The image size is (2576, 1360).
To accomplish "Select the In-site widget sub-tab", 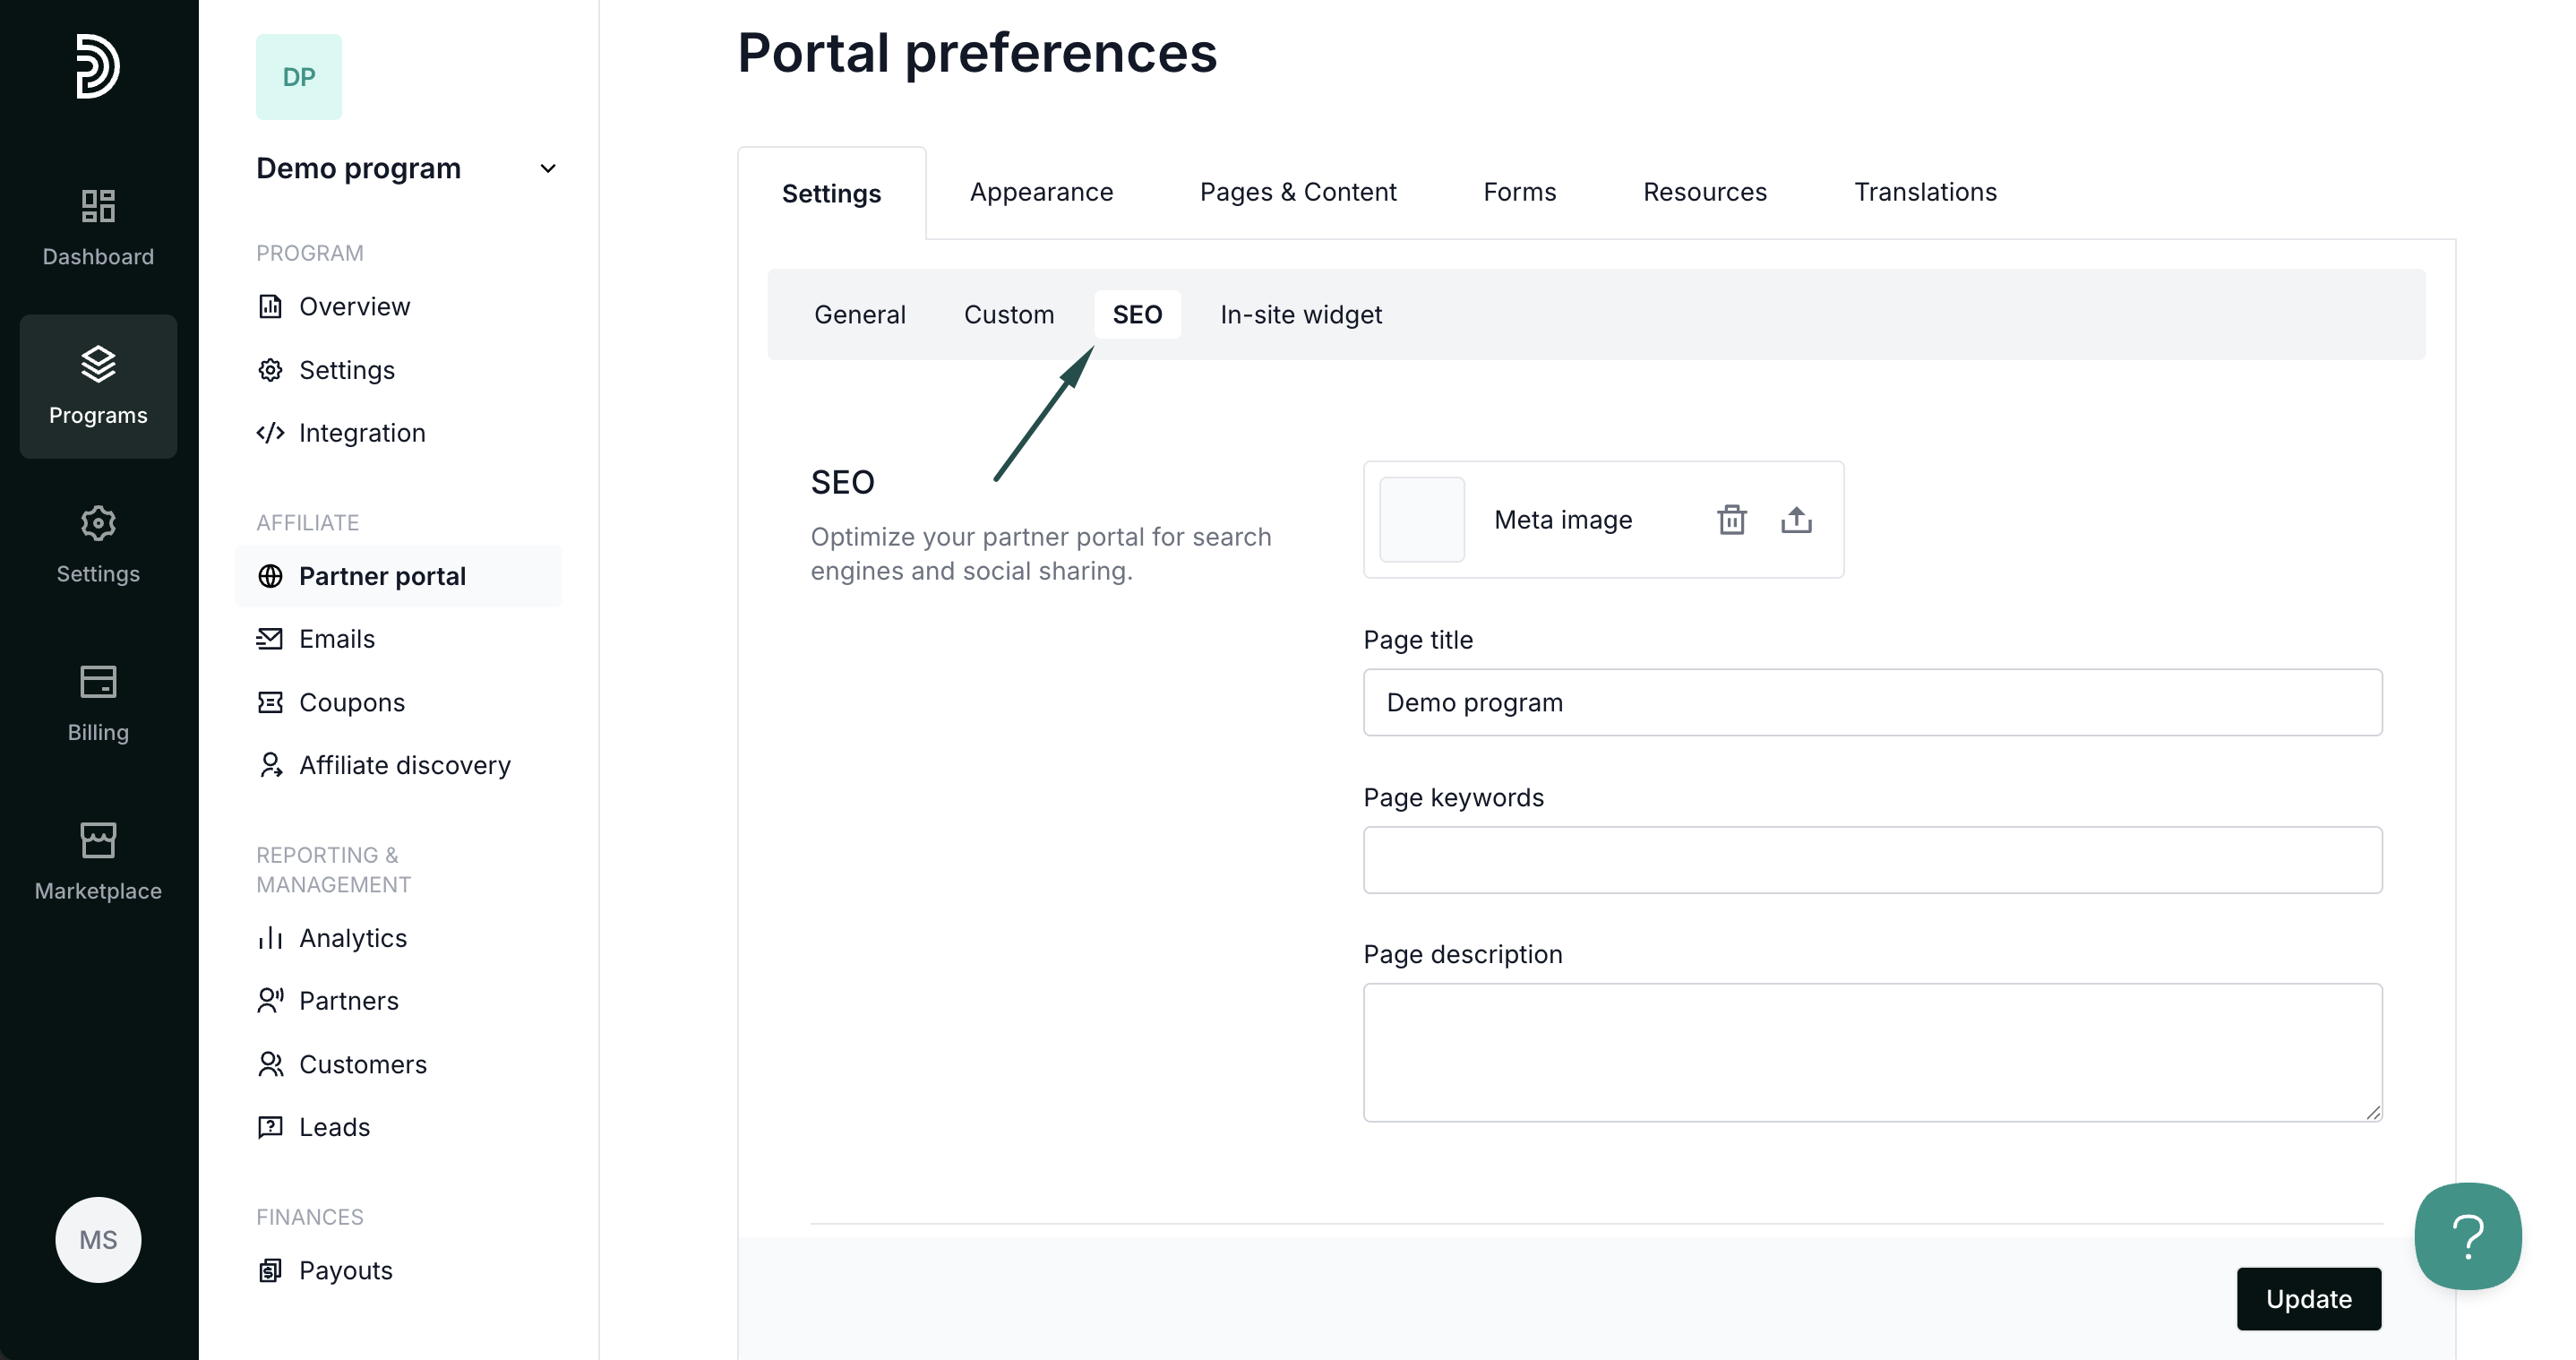I will pos(1300,315).
